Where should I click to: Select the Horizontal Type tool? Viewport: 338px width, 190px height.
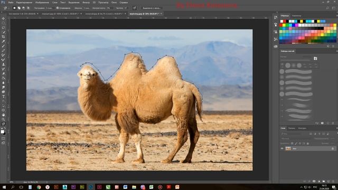[3, 96]
